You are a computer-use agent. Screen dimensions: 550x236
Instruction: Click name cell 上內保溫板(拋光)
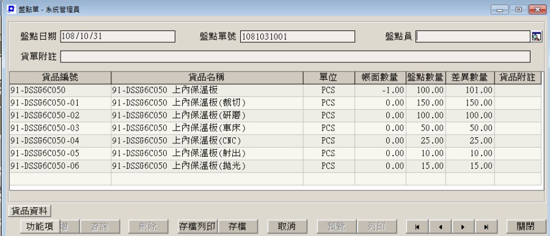point(207,166)
